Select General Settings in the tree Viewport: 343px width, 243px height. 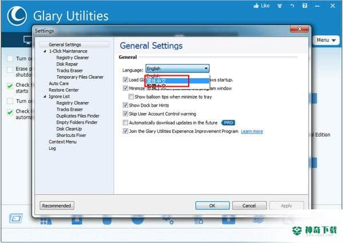click(x=65, y=44)
